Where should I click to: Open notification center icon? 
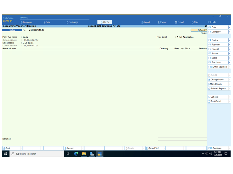tap(226, 154)
